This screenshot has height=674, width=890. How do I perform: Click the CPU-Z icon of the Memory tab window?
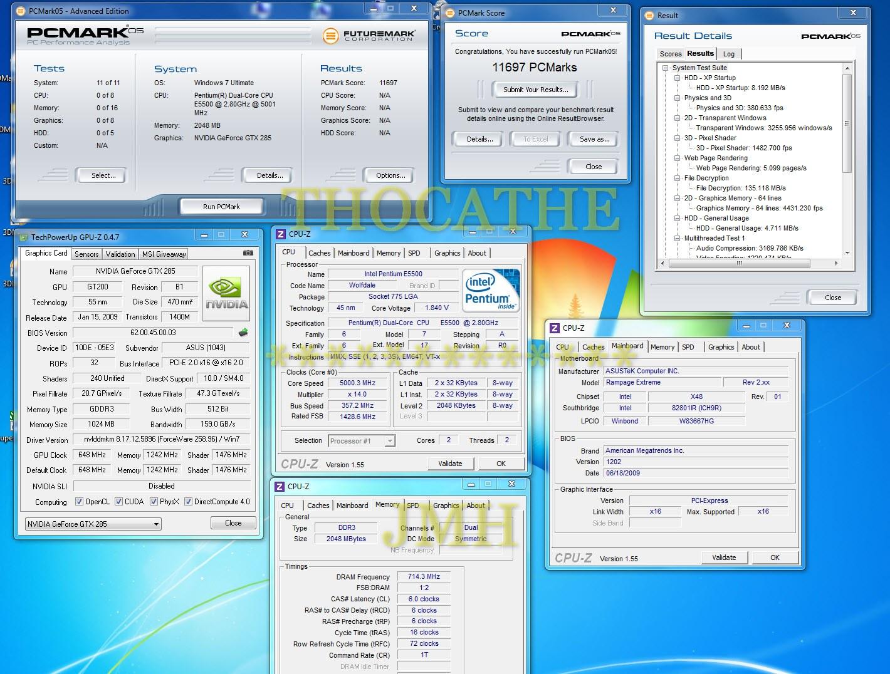pyautogui.click(x=280, y=487)
